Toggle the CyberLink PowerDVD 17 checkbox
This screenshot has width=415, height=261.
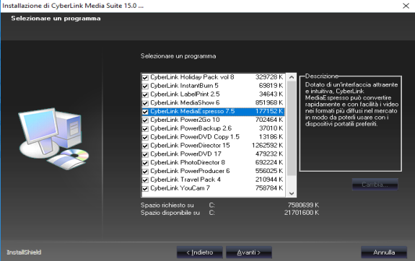click(x=145, y=154)
